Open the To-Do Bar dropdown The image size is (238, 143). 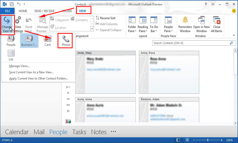(x=154, y=25)
